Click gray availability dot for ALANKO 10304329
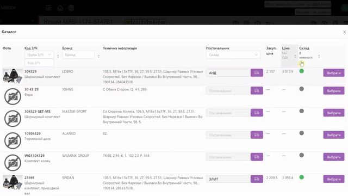Screen dimensions: 348x196 tap(301, 133)
